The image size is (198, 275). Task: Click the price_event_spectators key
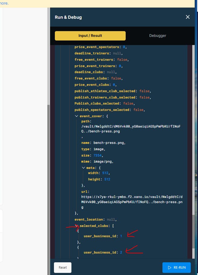[97, 47]
